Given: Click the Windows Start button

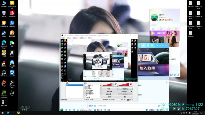Looking at the screenshot, I should pyautogui.click(x=3, y=113).
